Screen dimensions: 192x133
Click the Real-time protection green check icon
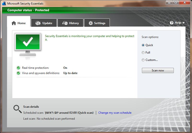click(x=18, y=68)
